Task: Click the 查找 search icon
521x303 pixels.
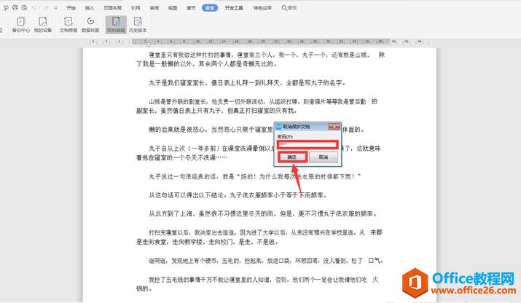Action: coord(289,7)
